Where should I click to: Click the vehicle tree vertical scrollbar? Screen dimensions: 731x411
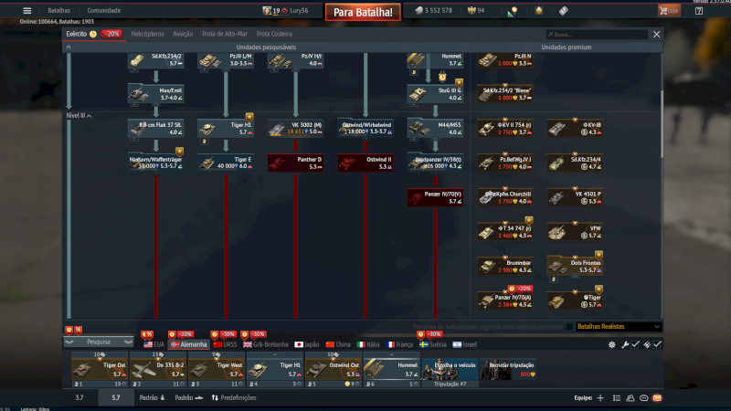point(662,123)
